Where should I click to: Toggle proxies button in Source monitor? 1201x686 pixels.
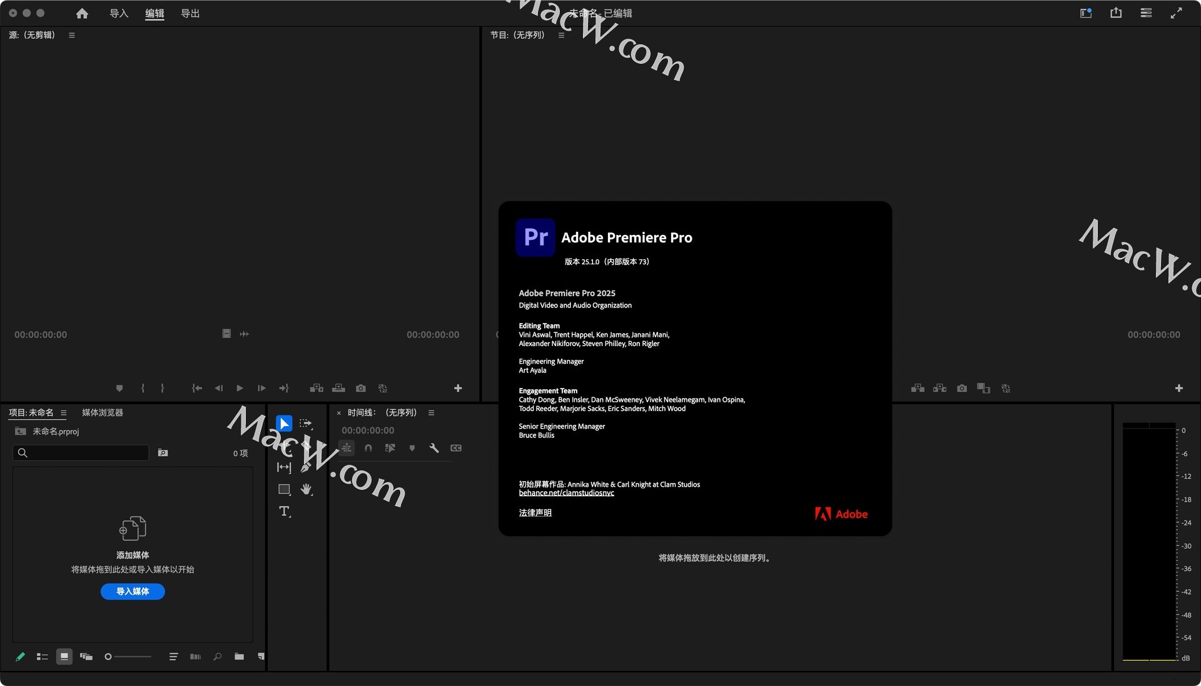(383, 388)
